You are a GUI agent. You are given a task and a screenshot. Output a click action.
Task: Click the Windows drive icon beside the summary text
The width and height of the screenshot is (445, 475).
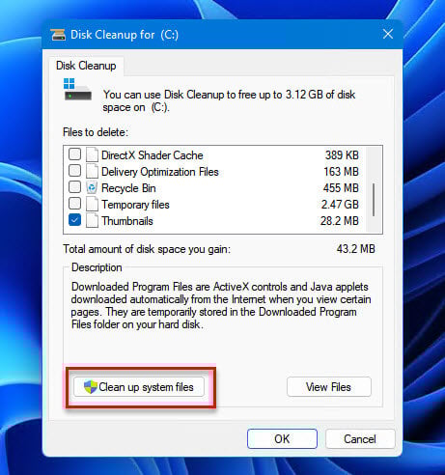tap(77, 89)
